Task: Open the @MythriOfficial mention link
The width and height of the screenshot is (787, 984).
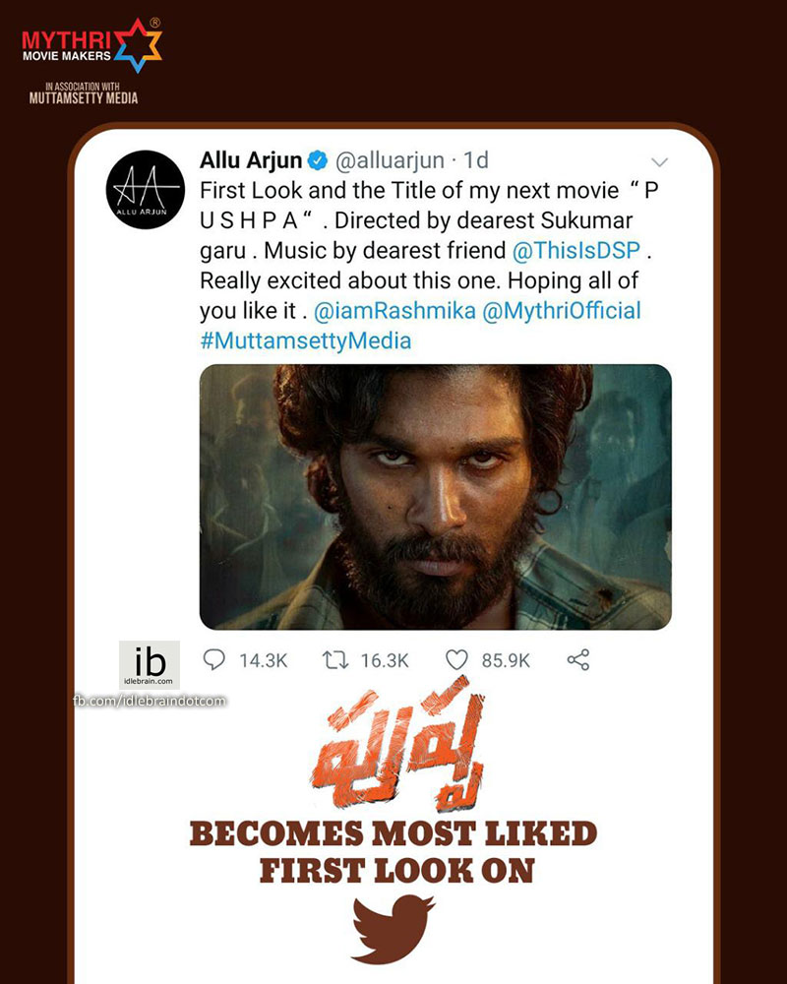Action: coord(562,311)
